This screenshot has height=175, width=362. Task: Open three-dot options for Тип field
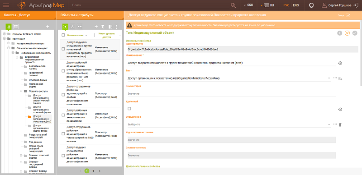point(335,78)
